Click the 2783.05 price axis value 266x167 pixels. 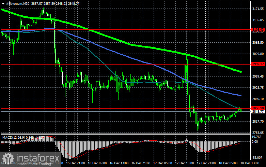tap(258, 133)
